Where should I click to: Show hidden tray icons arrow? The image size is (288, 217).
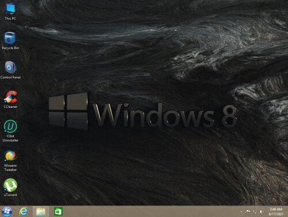click(241, 212)
